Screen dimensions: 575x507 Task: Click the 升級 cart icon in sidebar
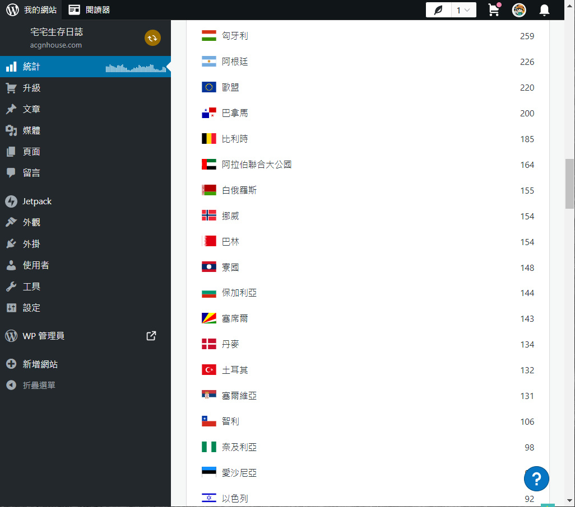pyautogui.click(x=11, y=88)
